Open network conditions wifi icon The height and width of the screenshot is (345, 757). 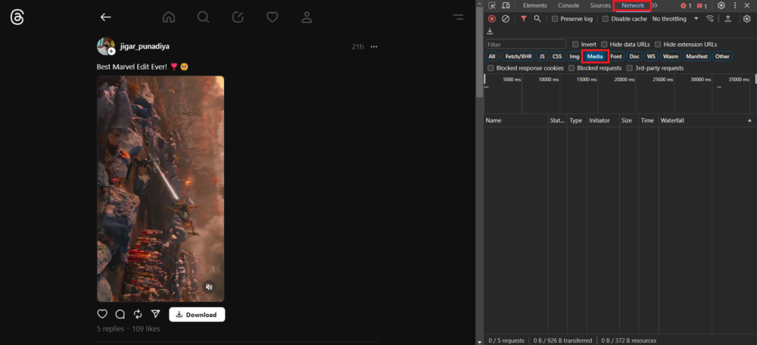pyautogui.click(x=710, y=19)
